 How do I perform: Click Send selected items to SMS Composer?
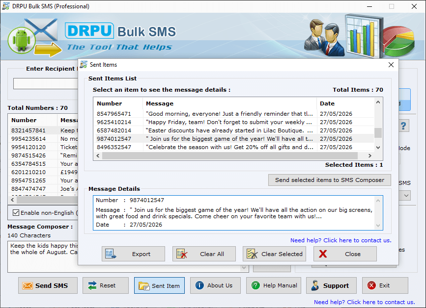click(330, 180)
